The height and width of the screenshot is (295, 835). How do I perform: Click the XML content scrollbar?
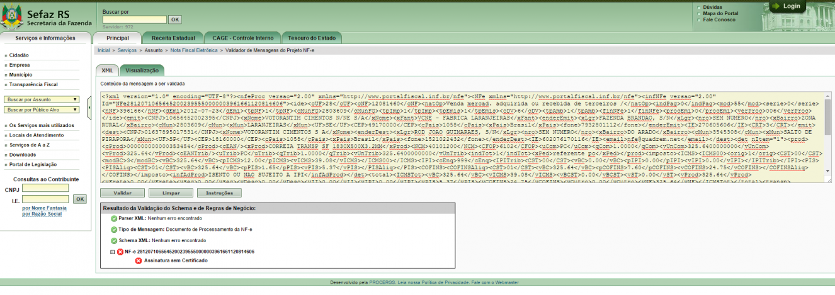coord(827,138)
